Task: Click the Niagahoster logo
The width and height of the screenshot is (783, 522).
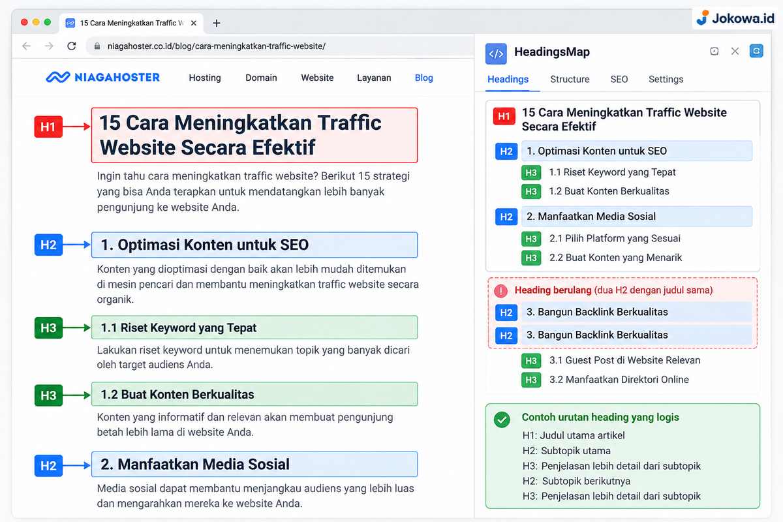Action: tap(103, 77)
